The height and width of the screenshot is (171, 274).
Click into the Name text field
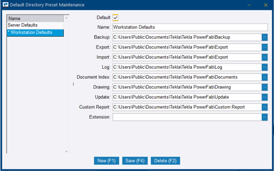(190, 27)
